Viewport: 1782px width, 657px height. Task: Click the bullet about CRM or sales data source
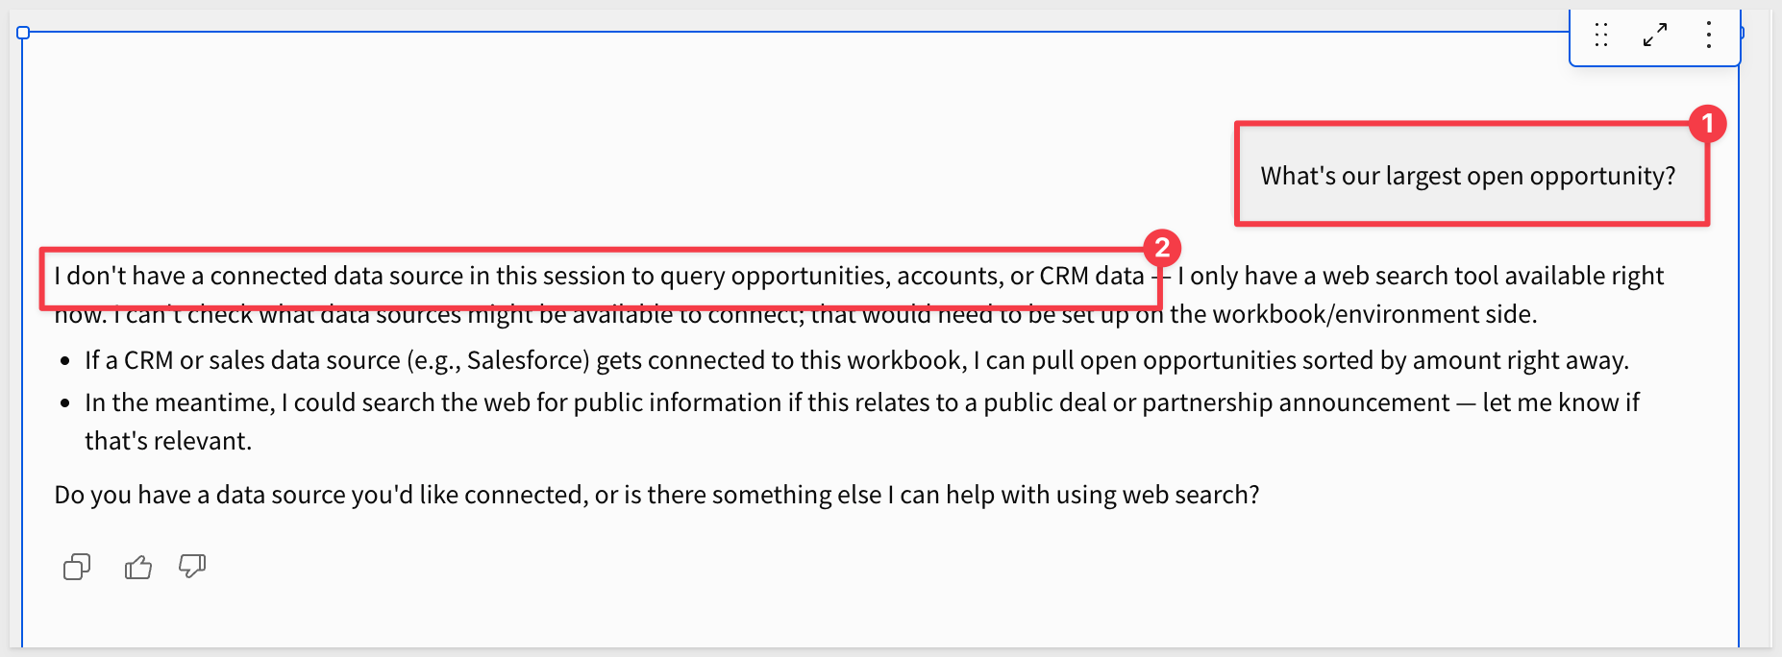856,360
